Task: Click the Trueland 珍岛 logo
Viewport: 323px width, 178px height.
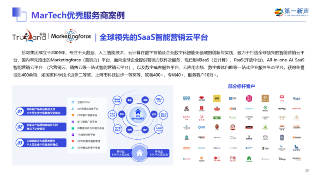Action: [x=29, y=36]
